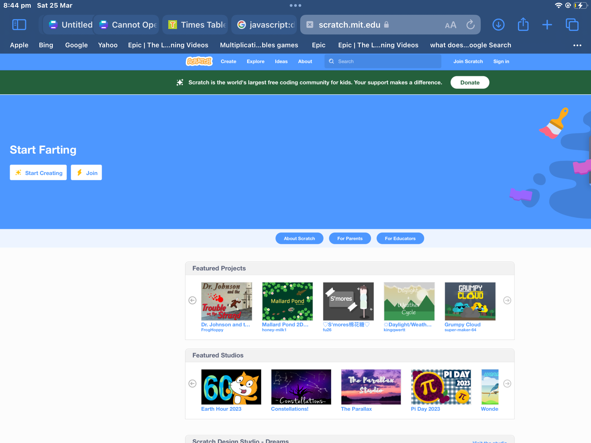Viewport: 591px width, 443px height.
Task: Click the Scratch logo
Action: coord(199,61)
